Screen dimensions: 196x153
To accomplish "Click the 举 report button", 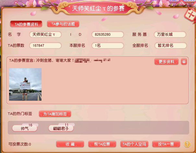I will coord(184,61).
